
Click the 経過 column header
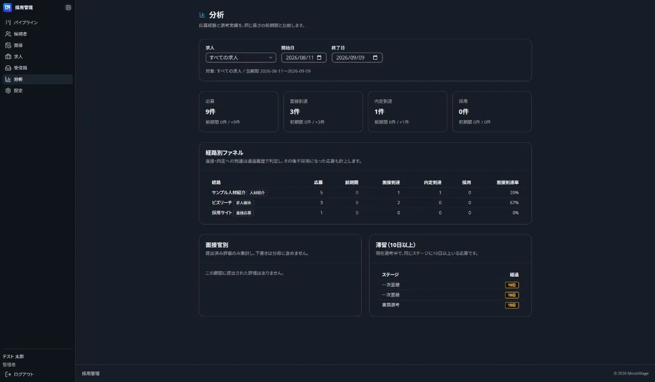click(514, 275)
